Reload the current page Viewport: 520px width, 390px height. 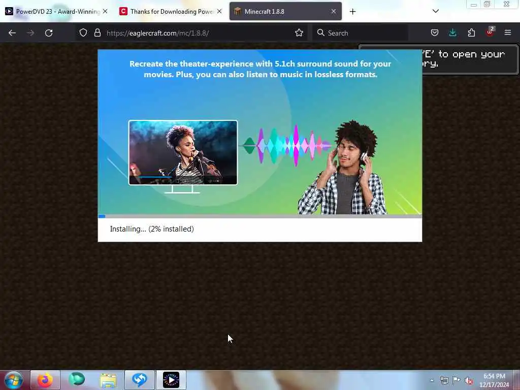49,33
